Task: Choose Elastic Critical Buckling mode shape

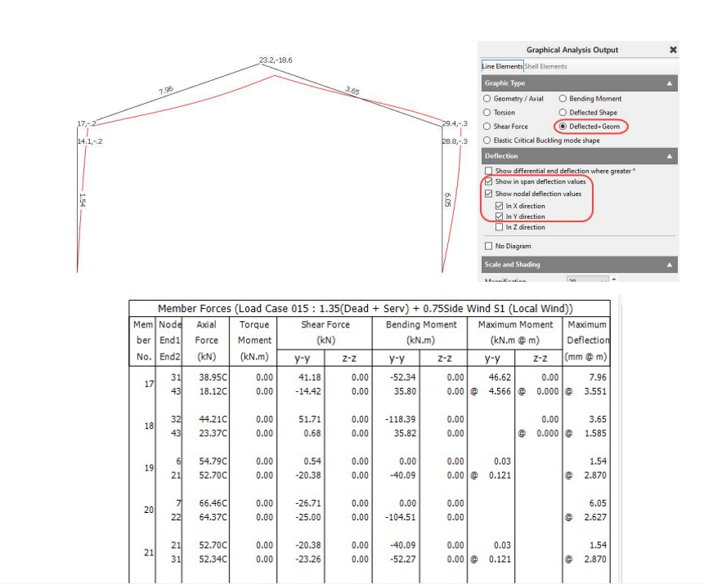Action: [487, 140]
